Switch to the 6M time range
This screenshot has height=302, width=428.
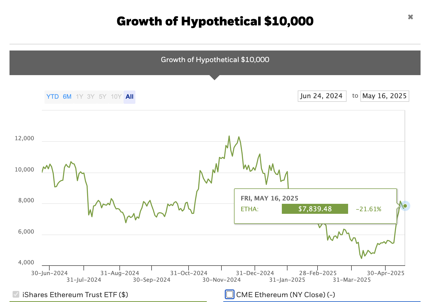(x=67, y=97)
